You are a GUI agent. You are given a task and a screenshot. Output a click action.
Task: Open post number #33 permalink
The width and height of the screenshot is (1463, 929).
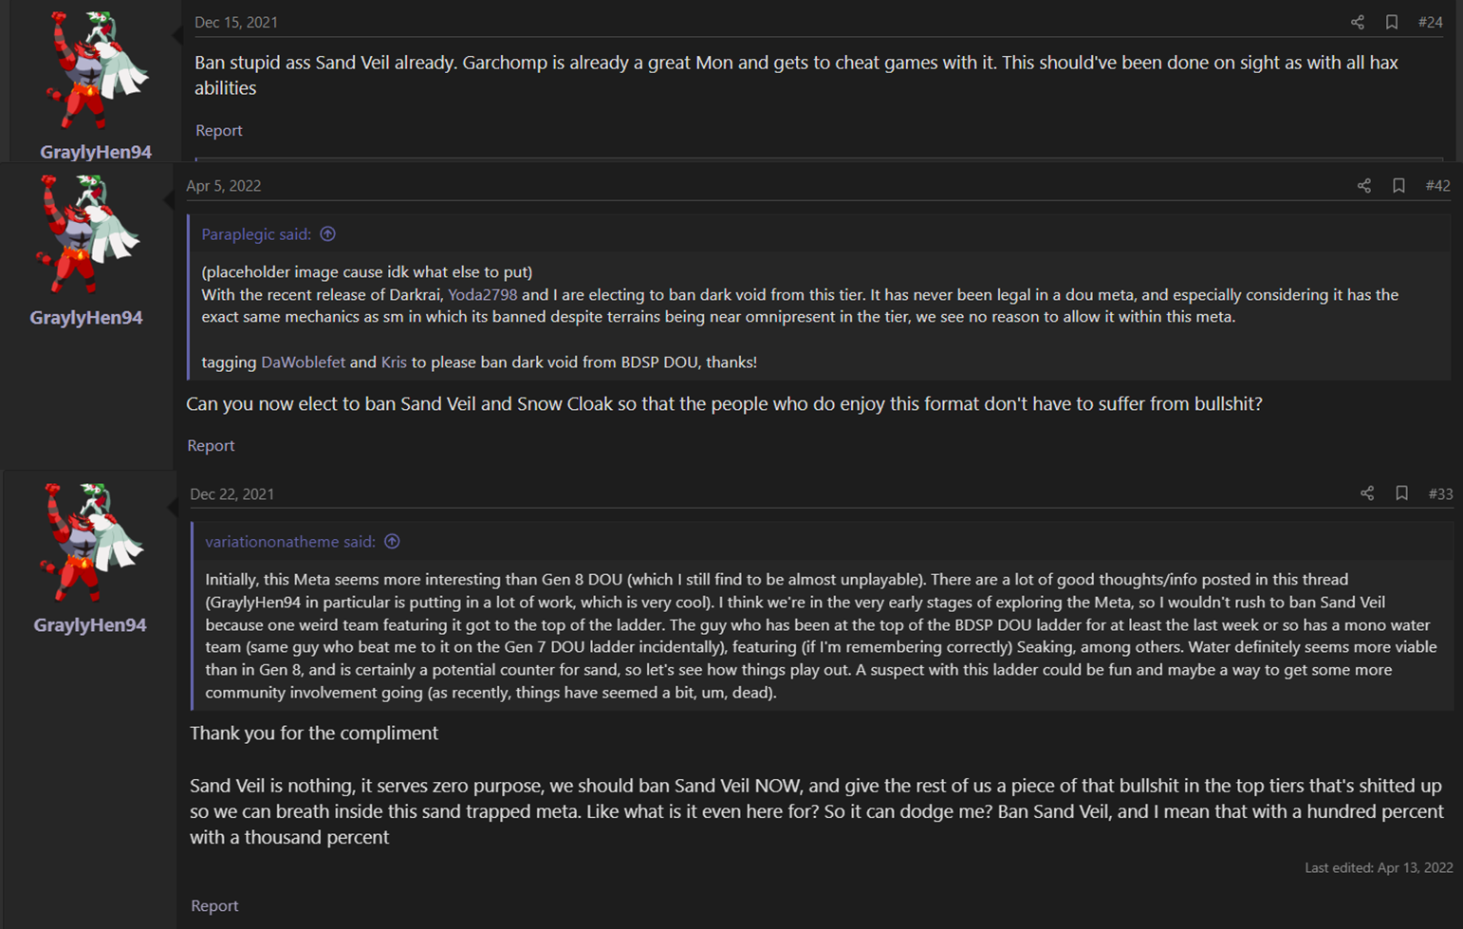tap(1440, 493)
